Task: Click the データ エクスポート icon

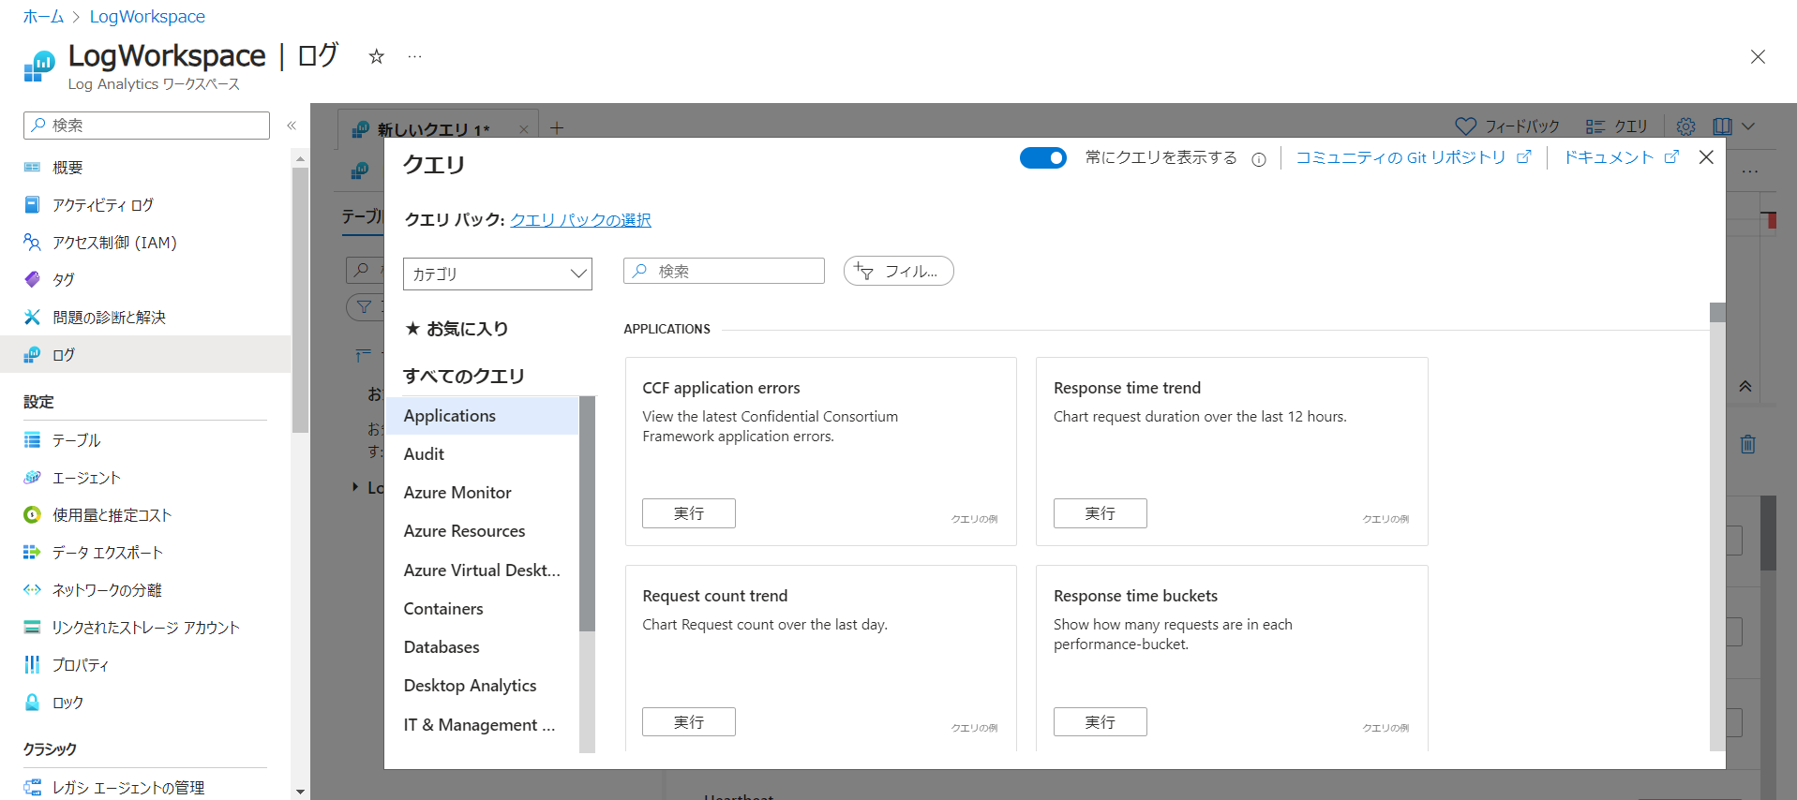Action: click(x=32, y=552)
